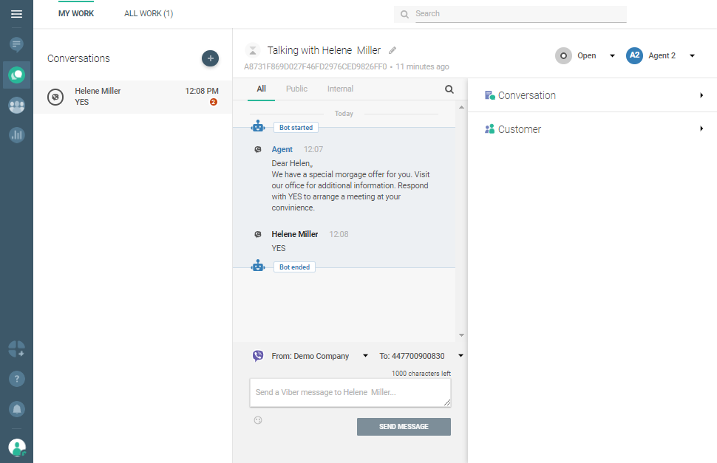717x463 pixels.
Task: Open the From: Demo Company dropdown
Action: [319, 356]
